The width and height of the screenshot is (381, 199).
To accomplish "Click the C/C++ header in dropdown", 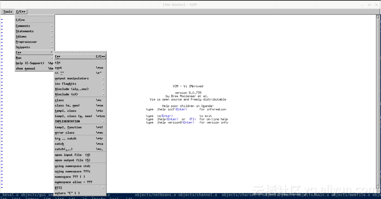I will pos(35,20).
